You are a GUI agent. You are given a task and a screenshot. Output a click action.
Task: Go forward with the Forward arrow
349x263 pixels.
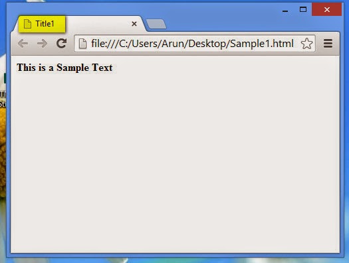[x=42, y=44]
